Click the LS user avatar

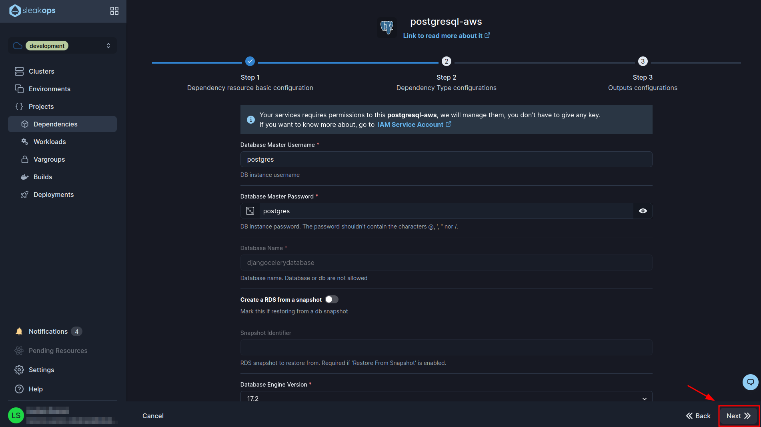tap(16, 415)
